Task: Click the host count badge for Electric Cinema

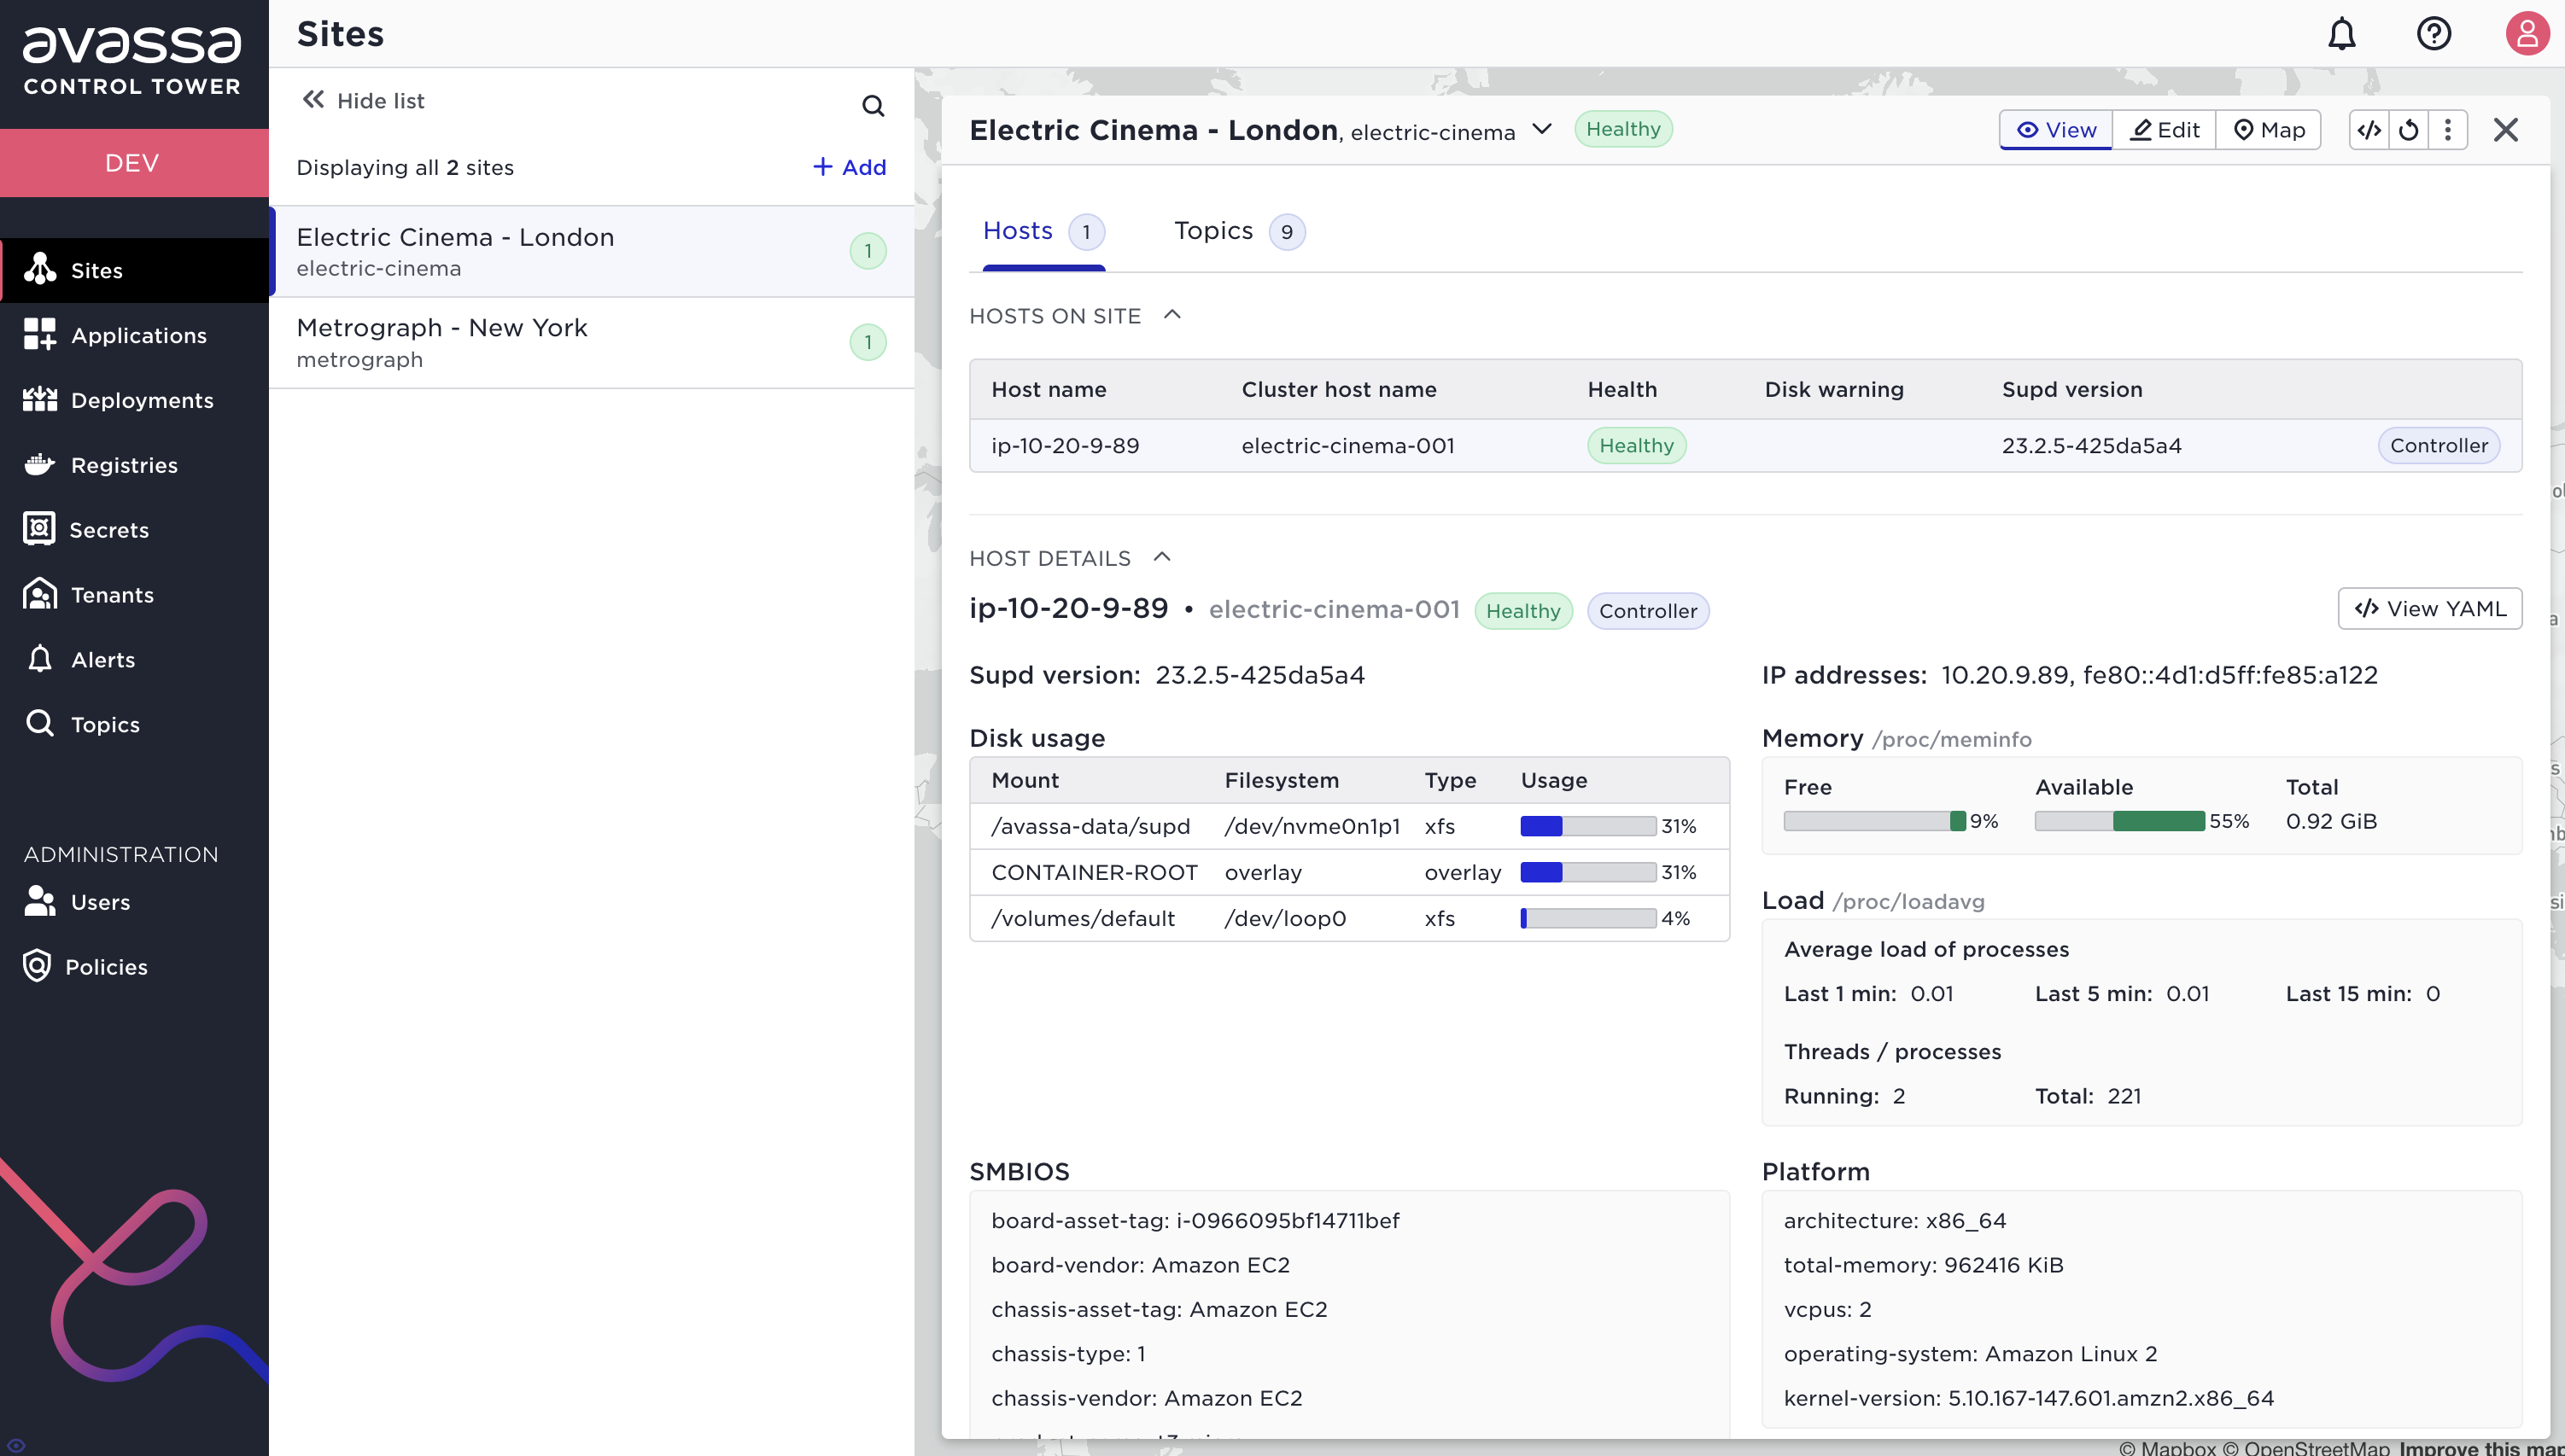Action: click(868, 251)
